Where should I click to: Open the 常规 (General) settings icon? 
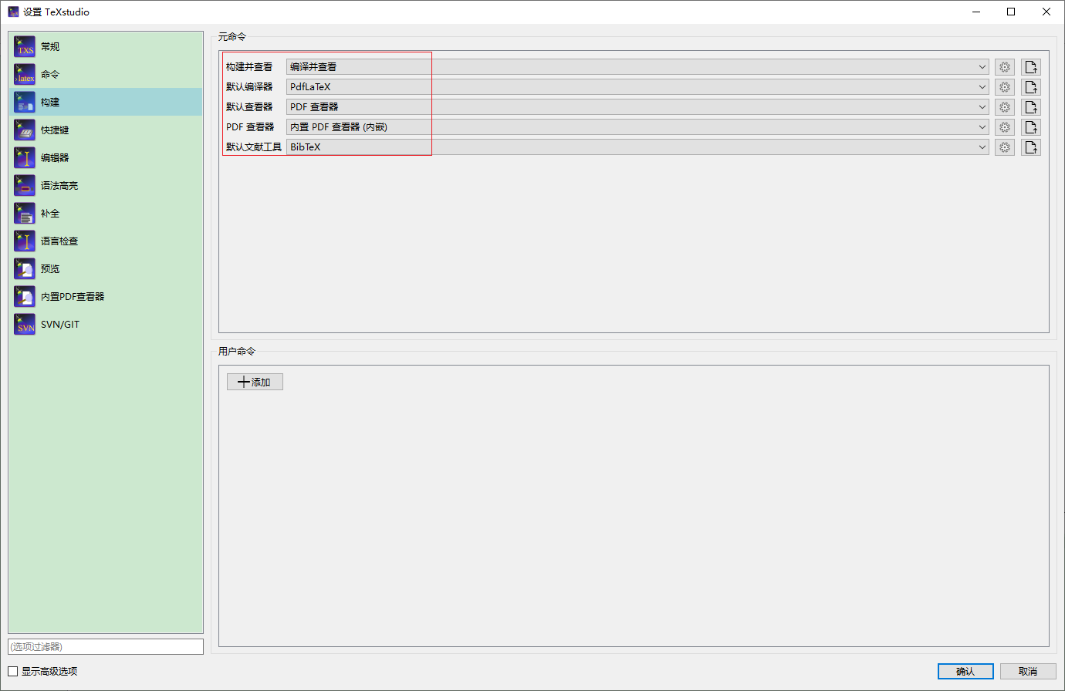pos(25,47)
